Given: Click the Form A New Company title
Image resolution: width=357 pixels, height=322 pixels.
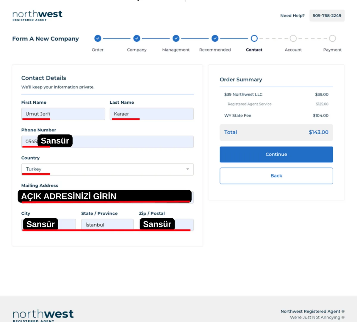Looking at the screenshot, I should [x=46, y=39].
